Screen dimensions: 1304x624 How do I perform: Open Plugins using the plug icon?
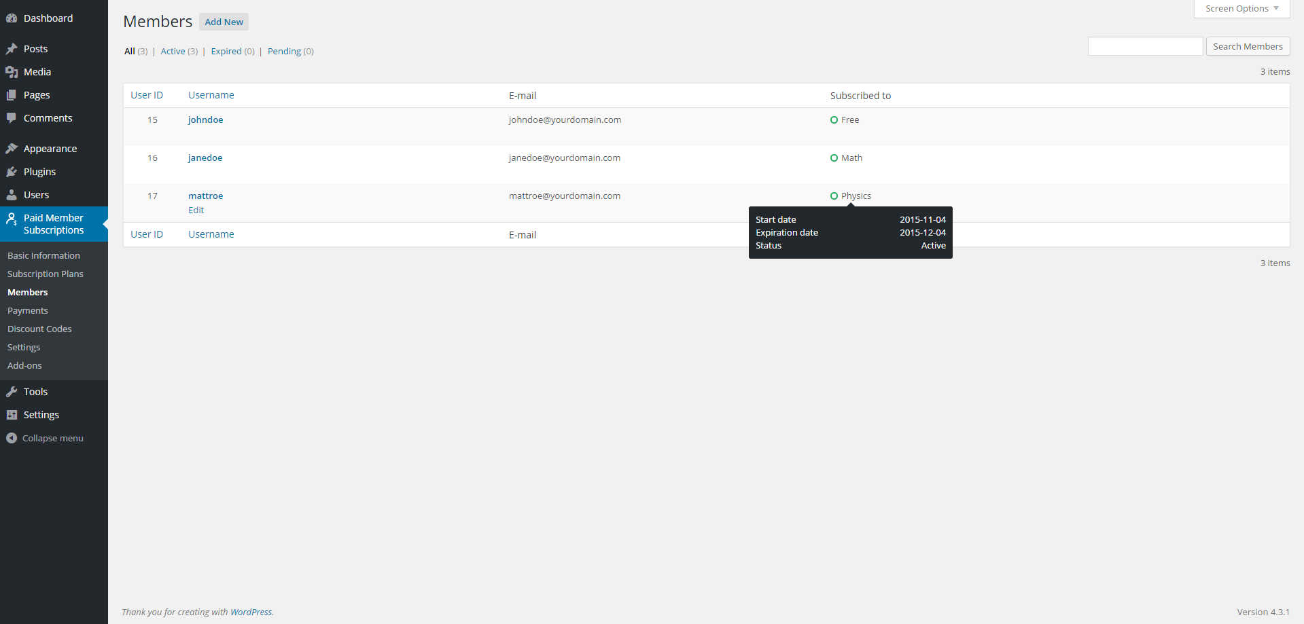(12, 171)
